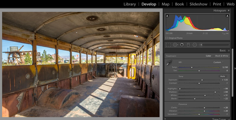Toggle the highlight clipping indicator triangle
Image resolution: width=236 pixels, height=120 pixels.
[x=227, y=16]
